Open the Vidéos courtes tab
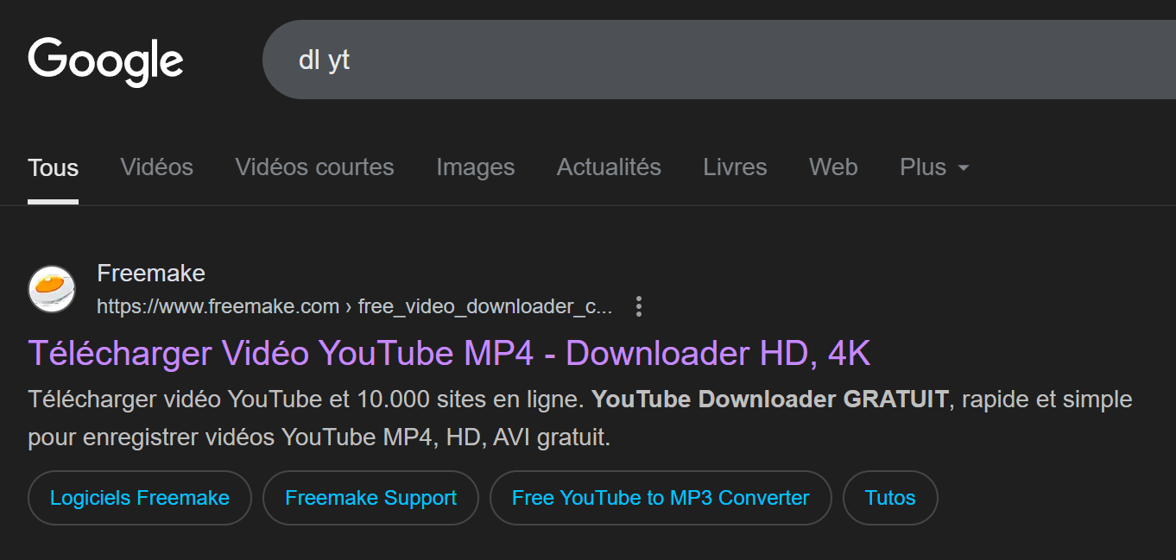The width and height of the screenshot is (1176, 560). tap(314, 167)
